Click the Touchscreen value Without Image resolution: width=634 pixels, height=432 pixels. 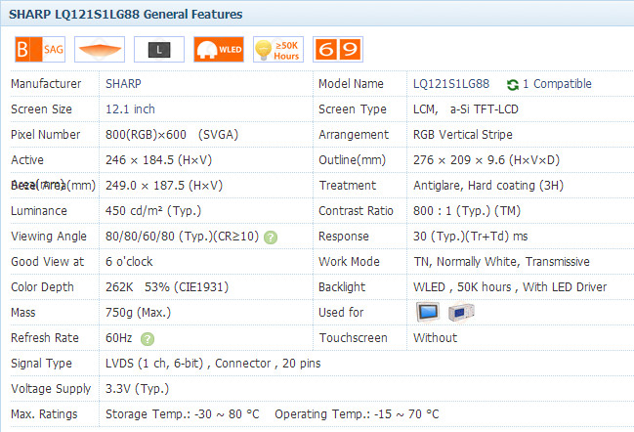[435, 338]
